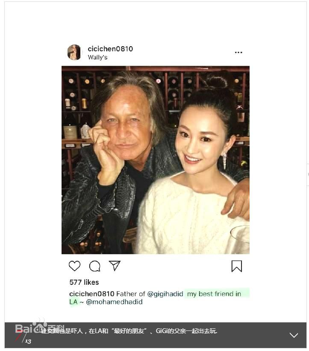View the 577 likes list
Screen dimensions: 309x351
click(84, 282)
